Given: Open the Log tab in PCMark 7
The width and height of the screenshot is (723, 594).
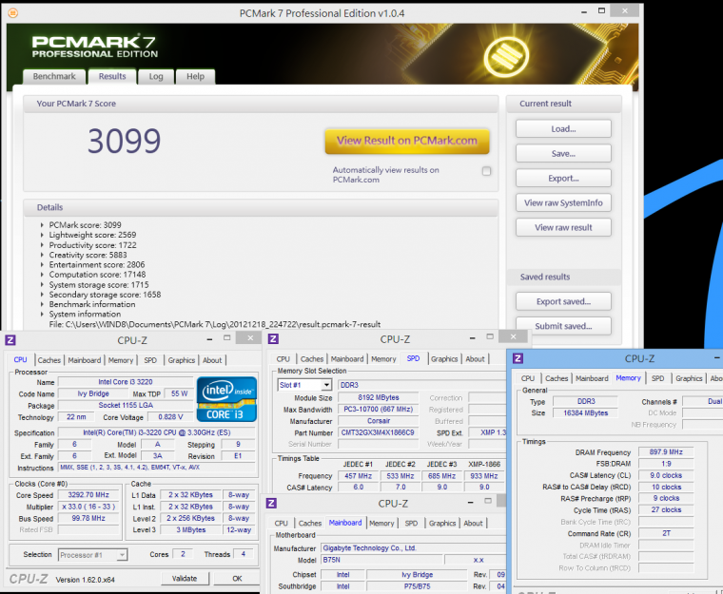Looking at the screenshot, I should pyautogui.click(x=156, y=77).
